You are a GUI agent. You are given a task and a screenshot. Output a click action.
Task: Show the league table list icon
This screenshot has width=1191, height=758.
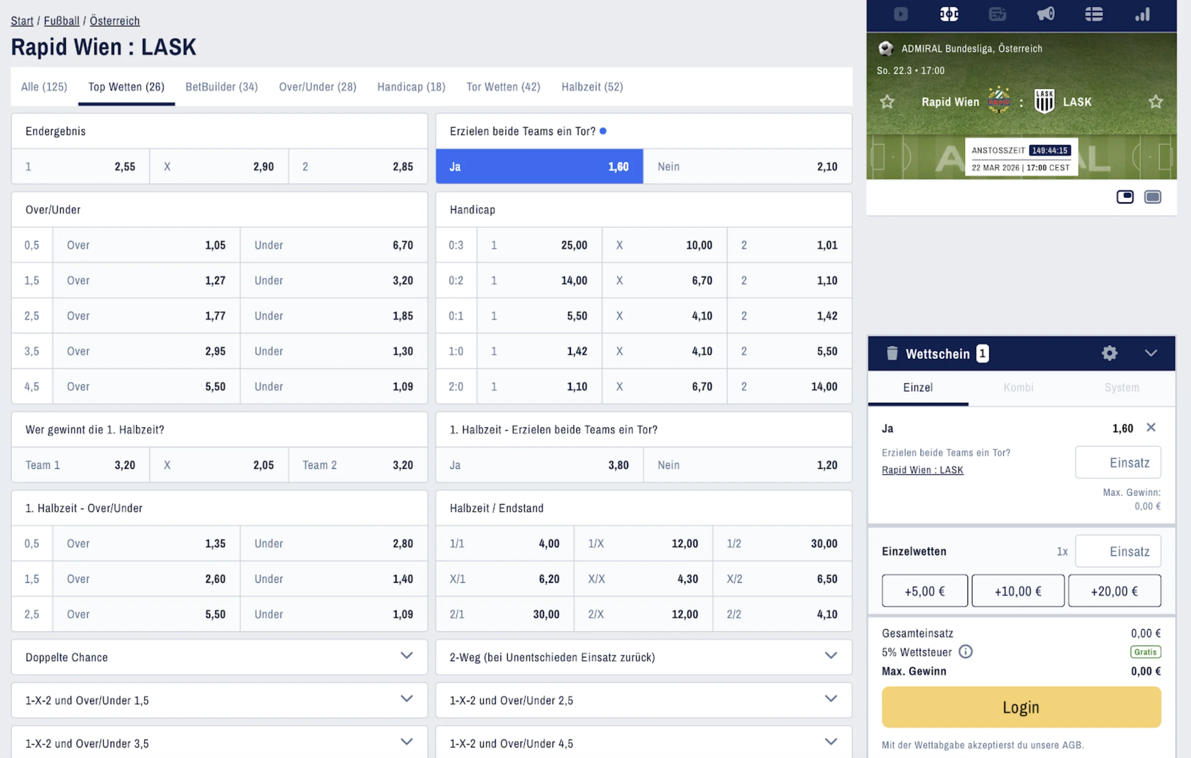(x=1094, y=14)
